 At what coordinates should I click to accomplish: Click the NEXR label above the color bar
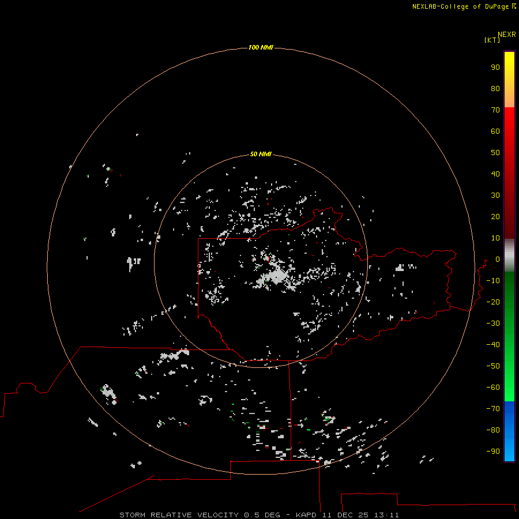[x=507, y=35]
